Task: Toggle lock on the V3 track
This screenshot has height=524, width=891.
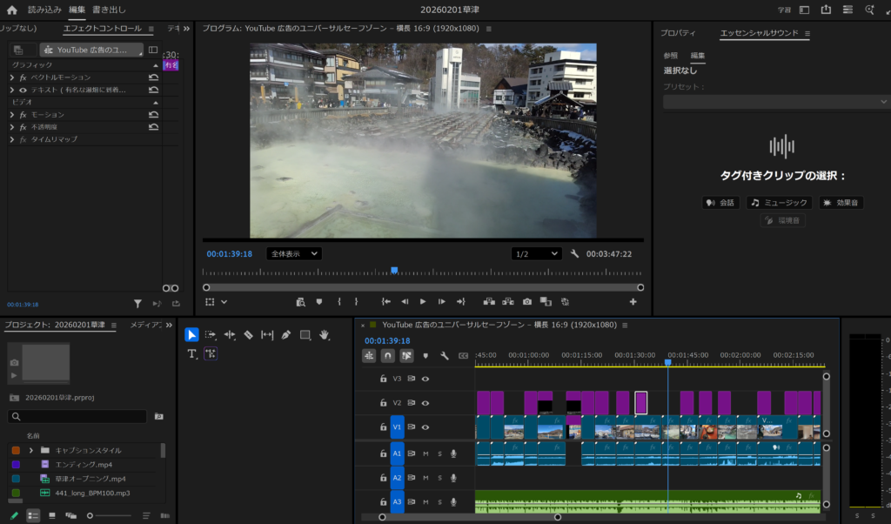Action: click(x=383, y=379)
